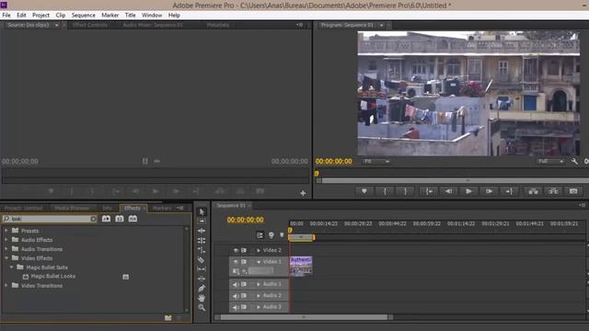
Task: Toggle Snap in the timeline
Action: [260, 235]
